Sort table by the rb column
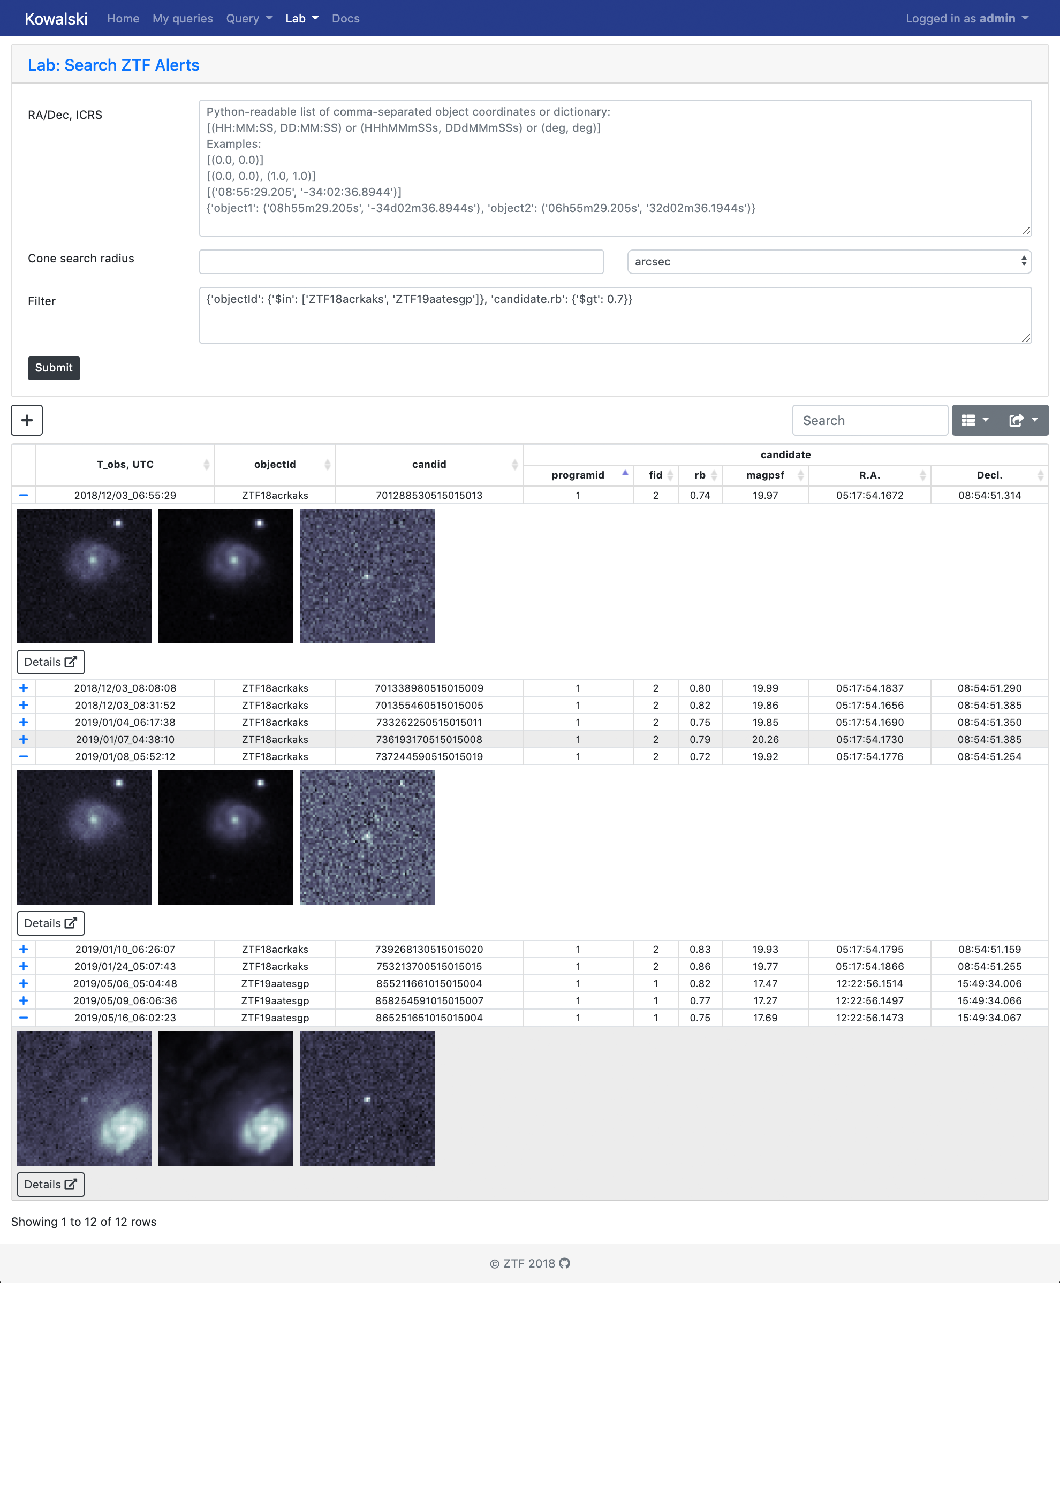Viewport: 1060px width, 1502px height. (x=700, y=475)
